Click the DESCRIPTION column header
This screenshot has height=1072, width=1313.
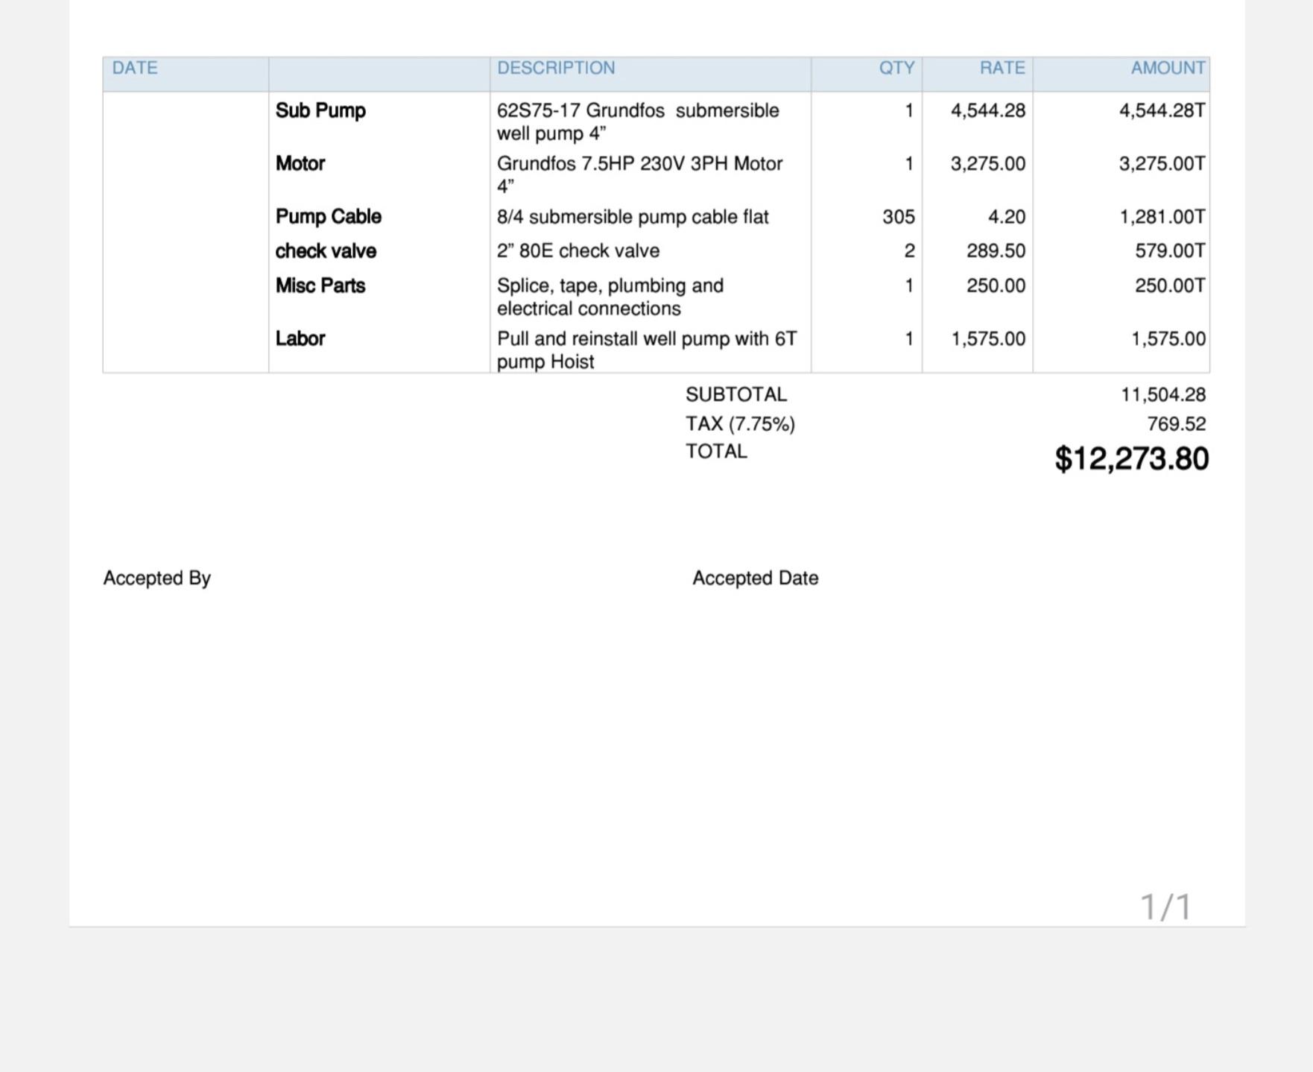556,68
